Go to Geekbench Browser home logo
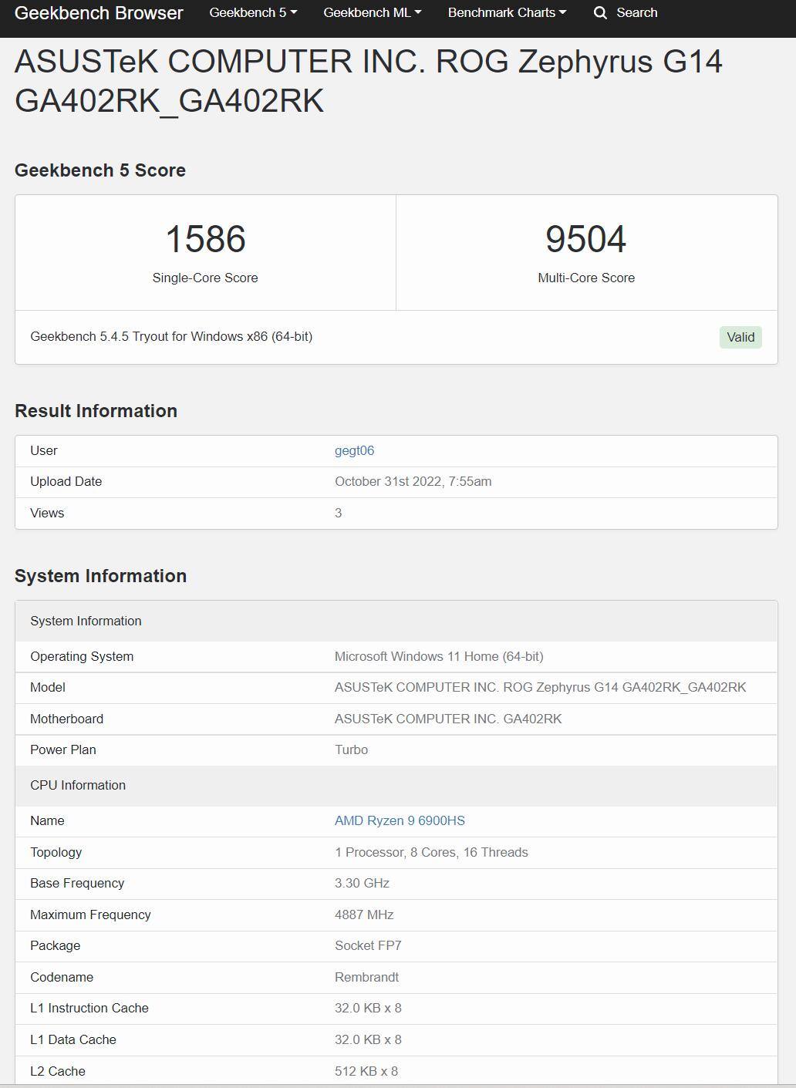This screenshot has height=1088, width=796. [x=99, y=13]
